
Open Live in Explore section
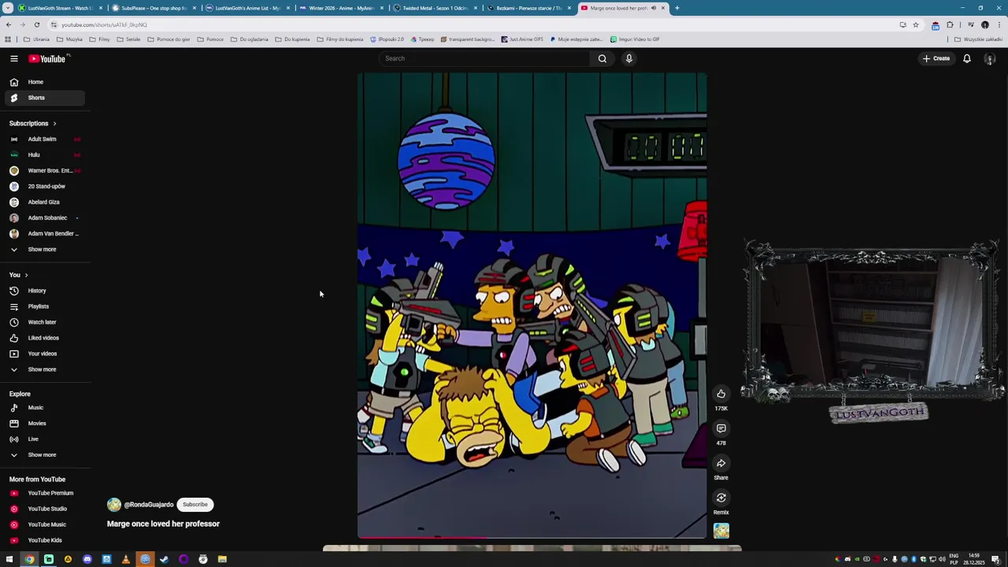click(45, 439)
